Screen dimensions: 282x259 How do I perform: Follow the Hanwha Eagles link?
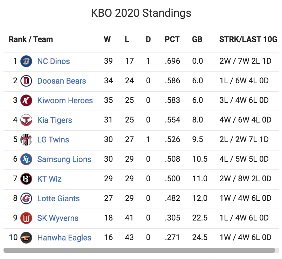pos(64,238)
